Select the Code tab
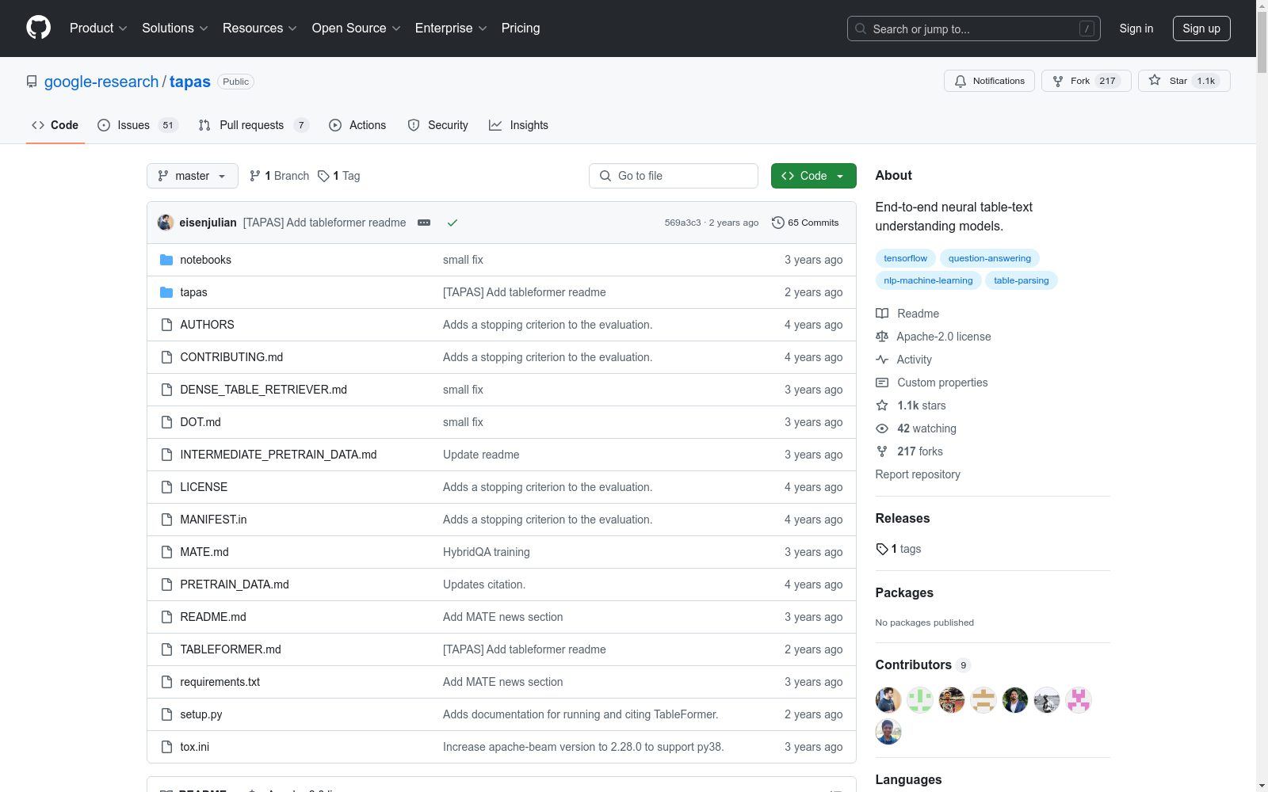 click(55, 125)
